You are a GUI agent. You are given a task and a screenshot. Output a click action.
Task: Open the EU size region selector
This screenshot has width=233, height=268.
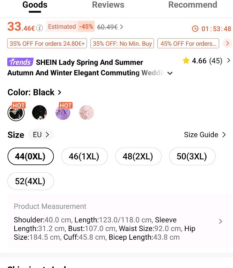tap(41, 135)
